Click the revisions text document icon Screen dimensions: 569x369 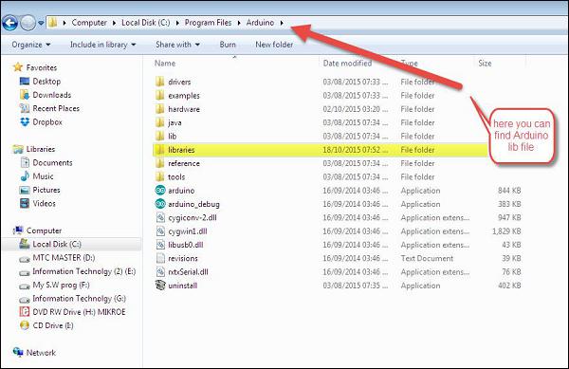tap(160, 258)
